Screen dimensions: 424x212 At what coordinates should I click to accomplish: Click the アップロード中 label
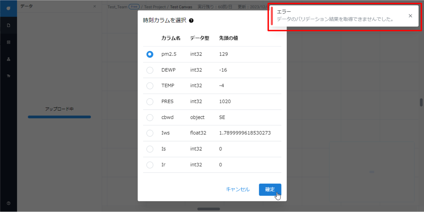pos(59,109)
